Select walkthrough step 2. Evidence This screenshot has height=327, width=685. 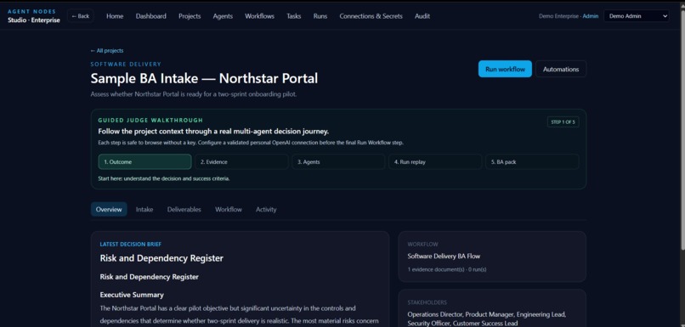click(x=241, y=161)
